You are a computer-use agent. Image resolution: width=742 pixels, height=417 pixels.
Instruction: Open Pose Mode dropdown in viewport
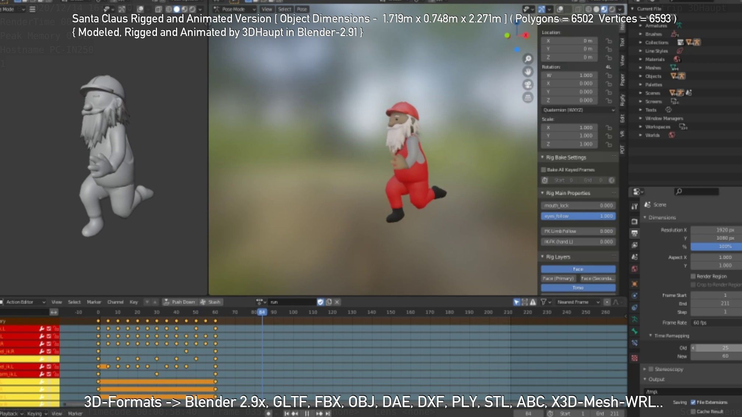(235, 9)
